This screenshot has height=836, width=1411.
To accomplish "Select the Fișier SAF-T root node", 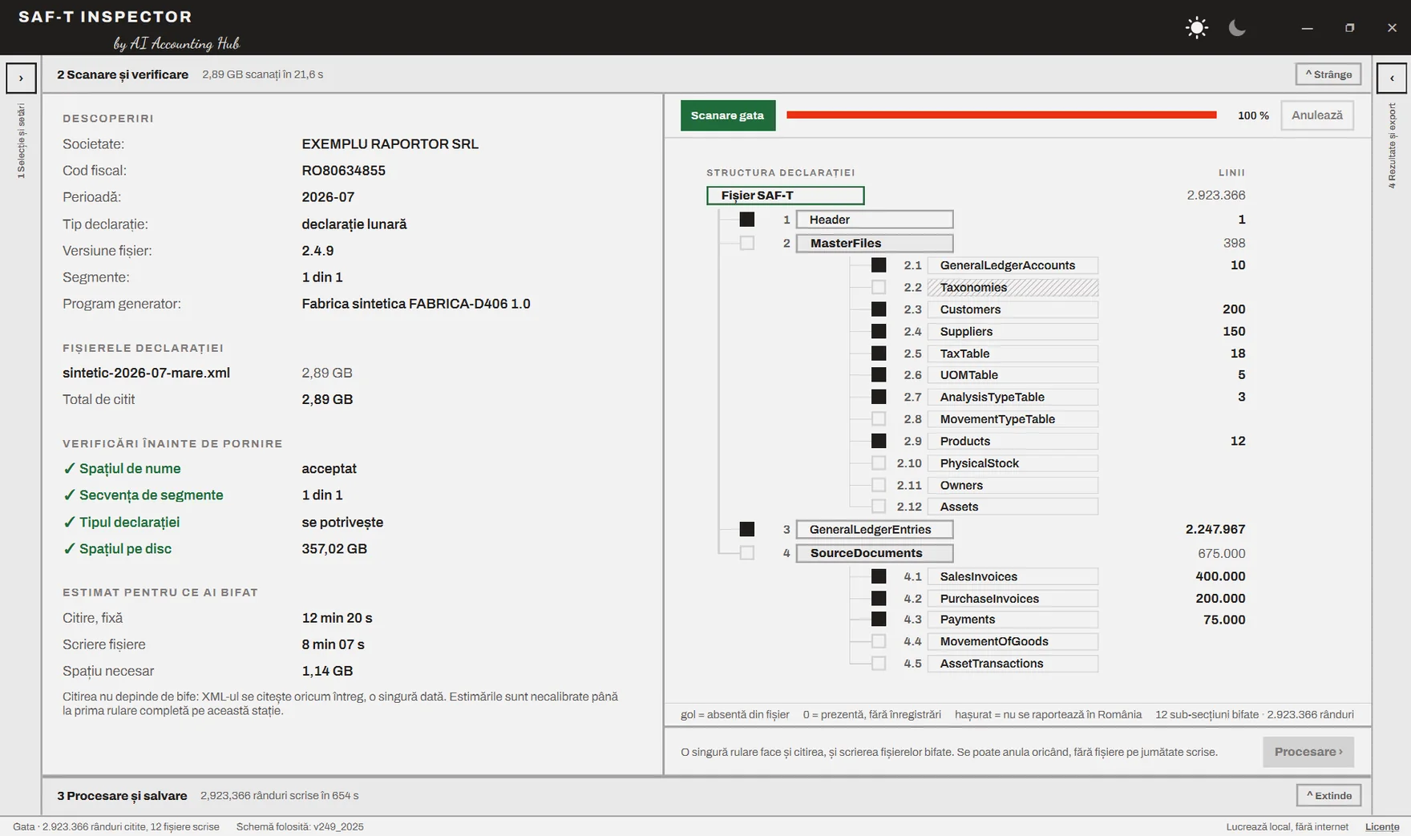I will (785, 196).
